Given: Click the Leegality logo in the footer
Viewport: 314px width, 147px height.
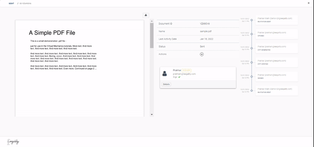Looking at the screenshot, I should [x=13, y=142].
